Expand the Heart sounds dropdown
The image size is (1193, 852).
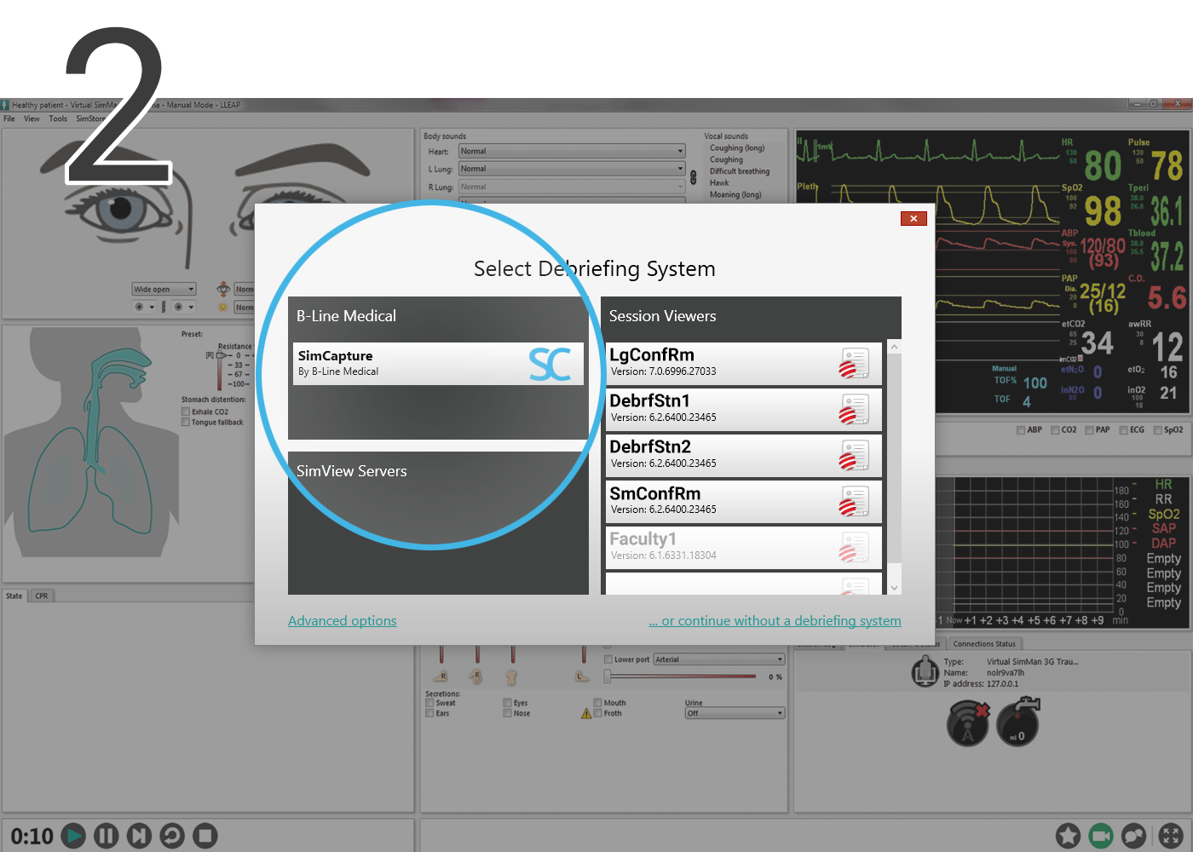click(x=571, y=151)
